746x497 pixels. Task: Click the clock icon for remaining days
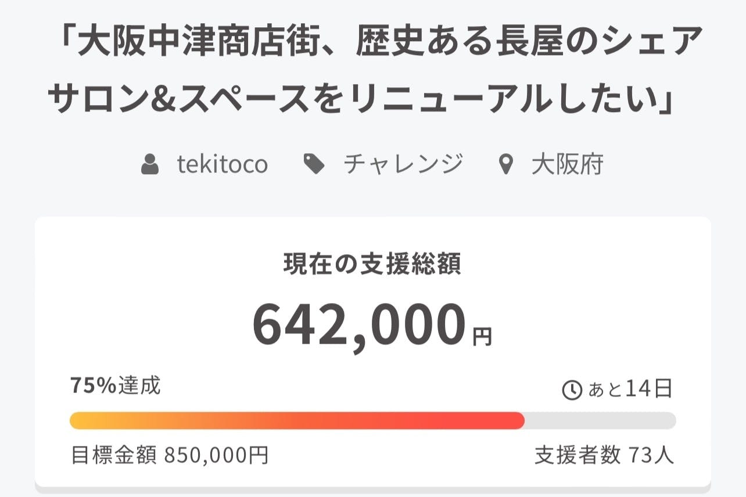tap(572, 390)
